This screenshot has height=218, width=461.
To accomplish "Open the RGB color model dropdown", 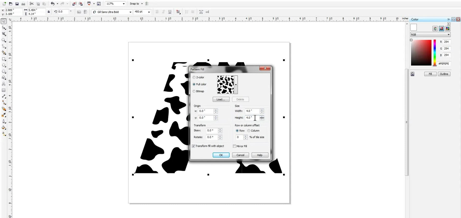I will tap(430, 34).
